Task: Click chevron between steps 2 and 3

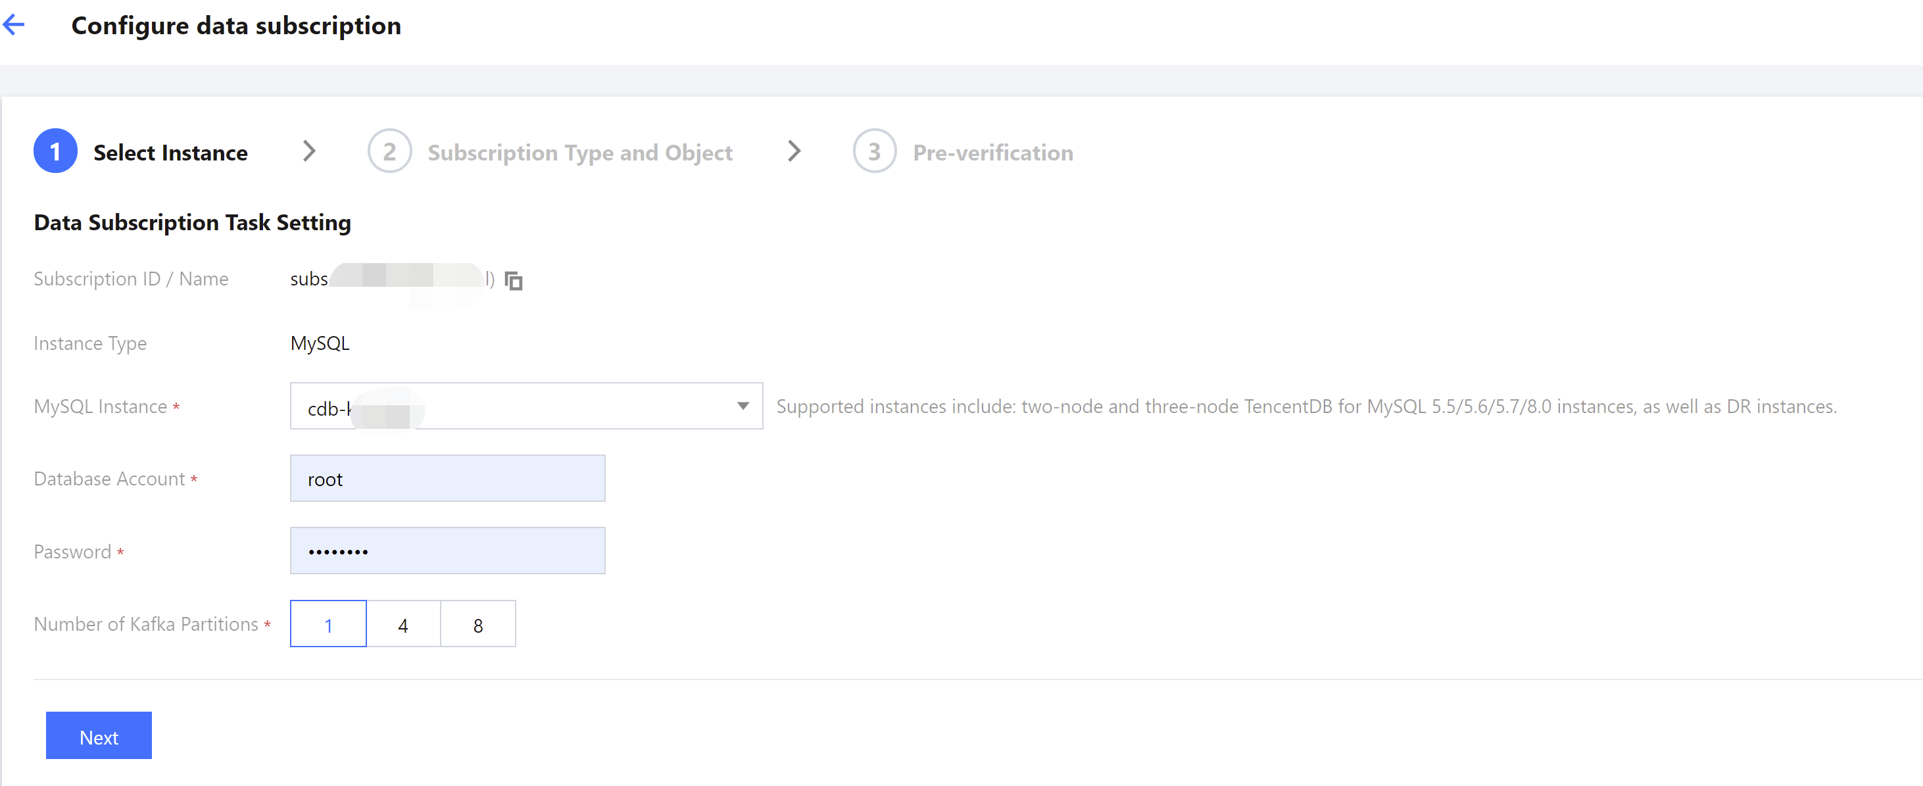Action: [794, 151]
